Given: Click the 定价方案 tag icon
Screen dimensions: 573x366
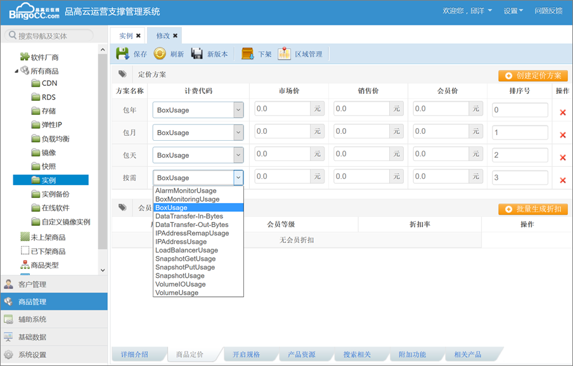Looking at the screenshot, I should click(122, 74).
